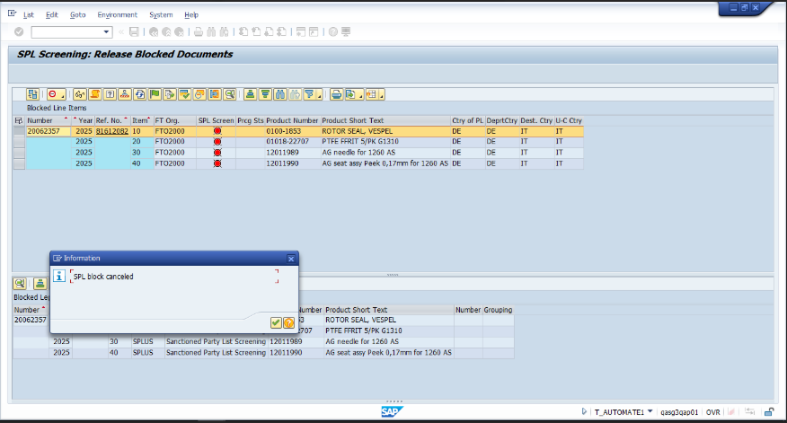Click the Number column header in the upper grid
The image size is (787, 423).
coord(49,120)
